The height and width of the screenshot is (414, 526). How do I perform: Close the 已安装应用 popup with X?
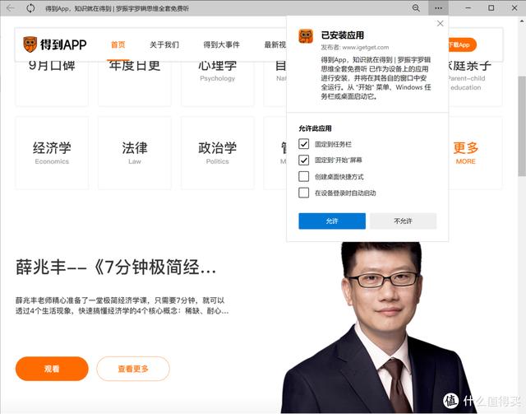(x=440, y=25)
